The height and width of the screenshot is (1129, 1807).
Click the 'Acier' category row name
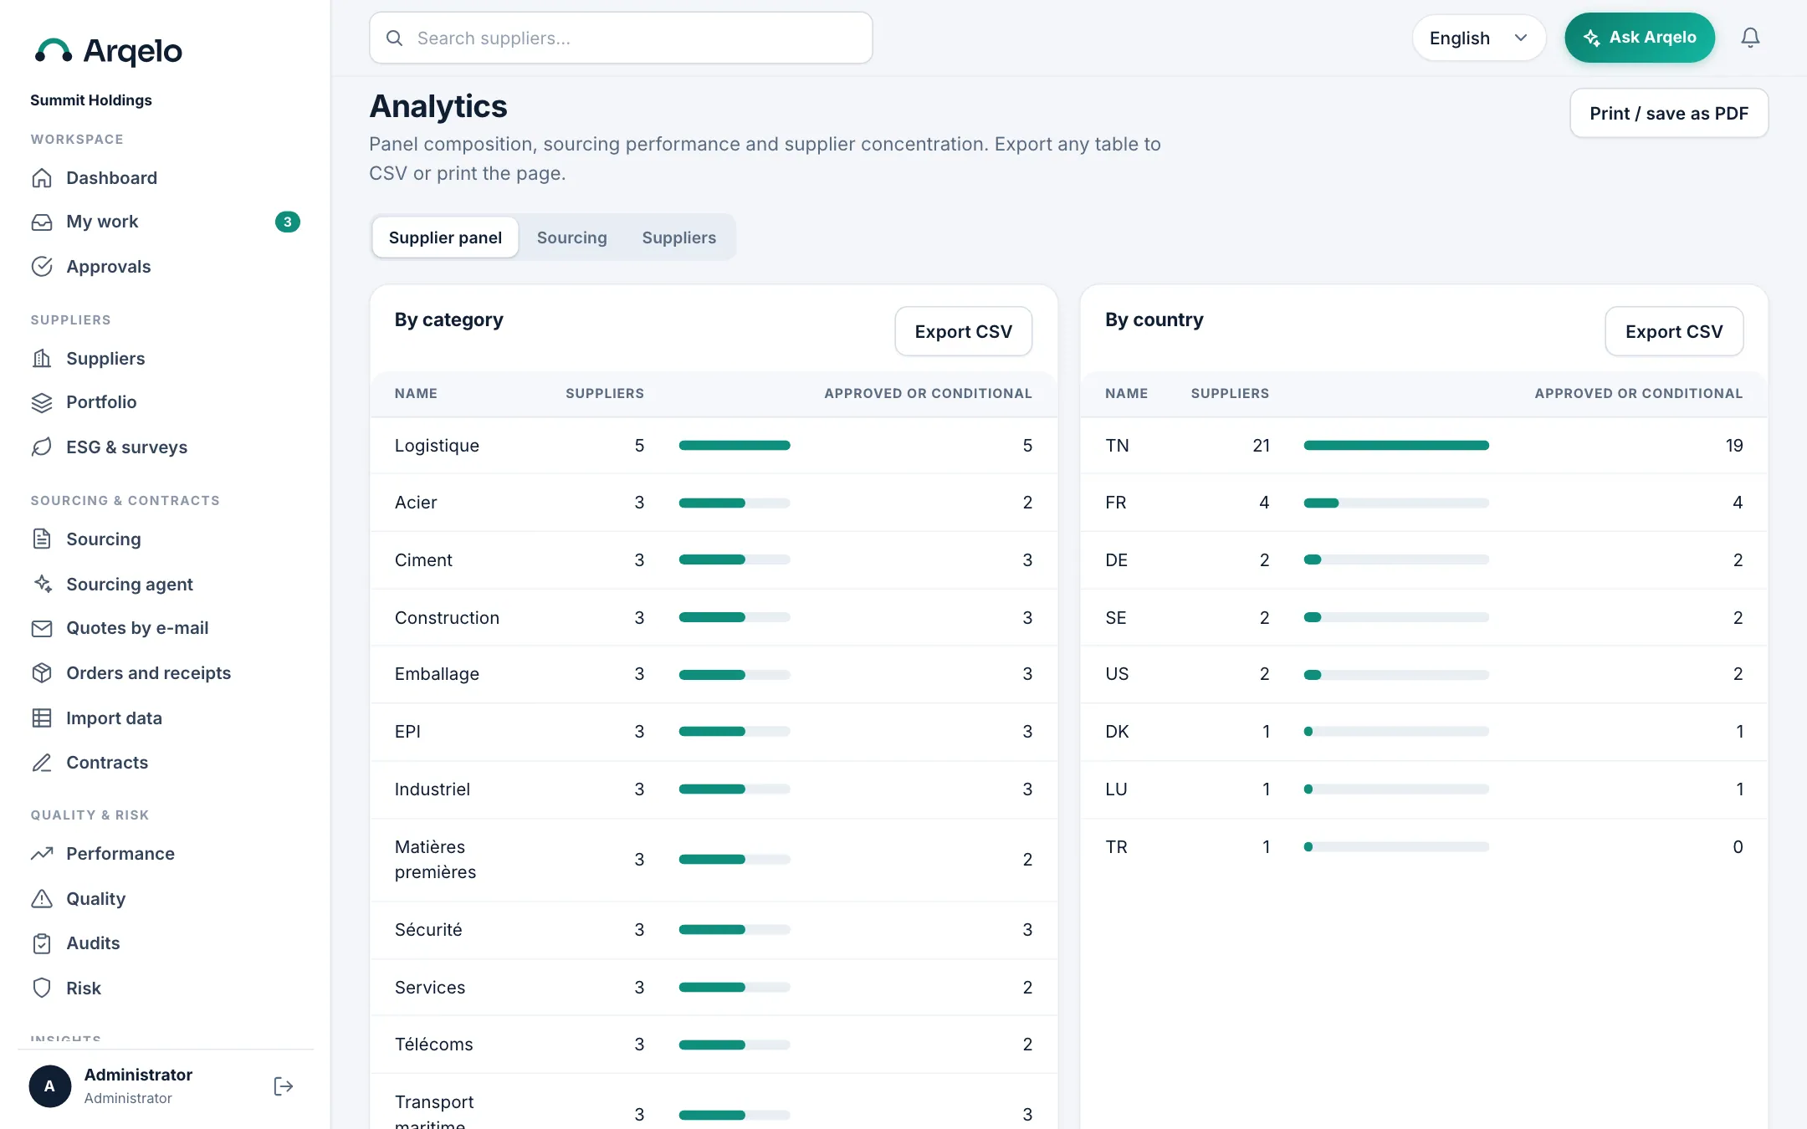[416, 503]
